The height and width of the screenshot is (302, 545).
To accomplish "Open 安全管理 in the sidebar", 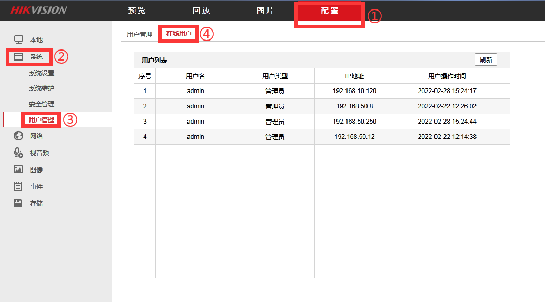I will (42, 104).
